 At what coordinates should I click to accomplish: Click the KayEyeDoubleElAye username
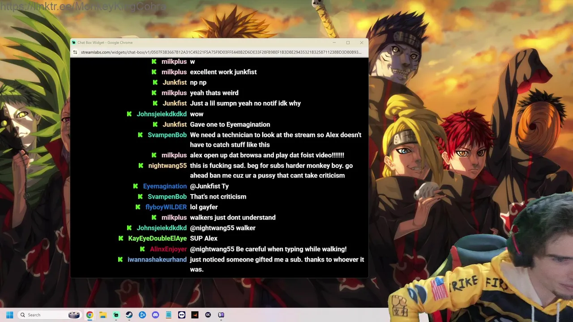[158, 238]
